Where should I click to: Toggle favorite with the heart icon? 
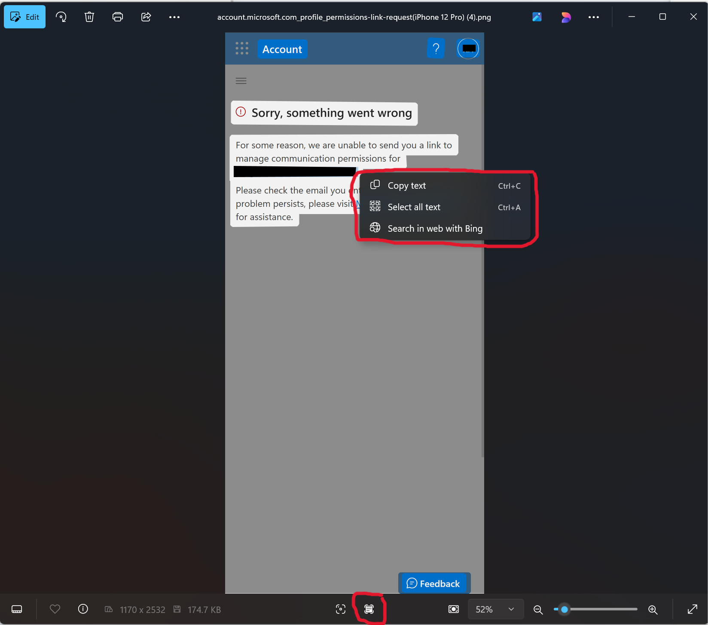coord(55,609)
